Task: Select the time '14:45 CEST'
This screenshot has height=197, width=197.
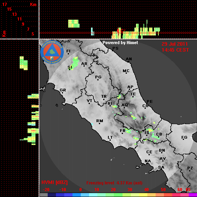Action: (175, 50)
